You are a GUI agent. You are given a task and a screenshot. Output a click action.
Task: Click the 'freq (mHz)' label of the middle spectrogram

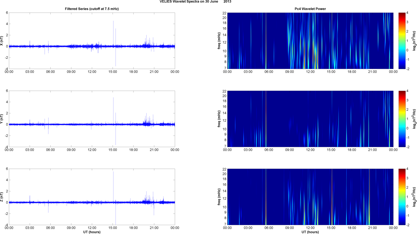coord(219,119)
